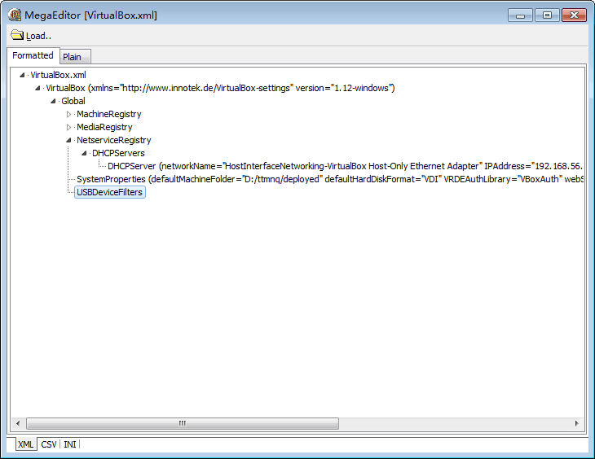
Task: Collapse the VirtualBox xmlns node
Action: tap(37, 88)
